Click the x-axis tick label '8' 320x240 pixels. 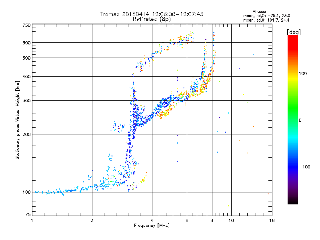212,220
